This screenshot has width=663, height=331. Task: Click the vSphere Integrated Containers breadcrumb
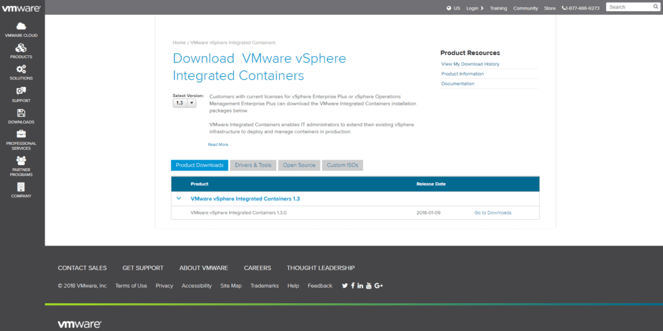pyautogui.click(x=233, y=43)
